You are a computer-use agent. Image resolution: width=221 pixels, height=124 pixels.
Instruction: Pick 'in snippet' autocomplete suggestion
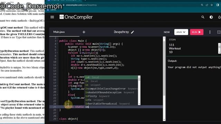click(x=111, y=85)
